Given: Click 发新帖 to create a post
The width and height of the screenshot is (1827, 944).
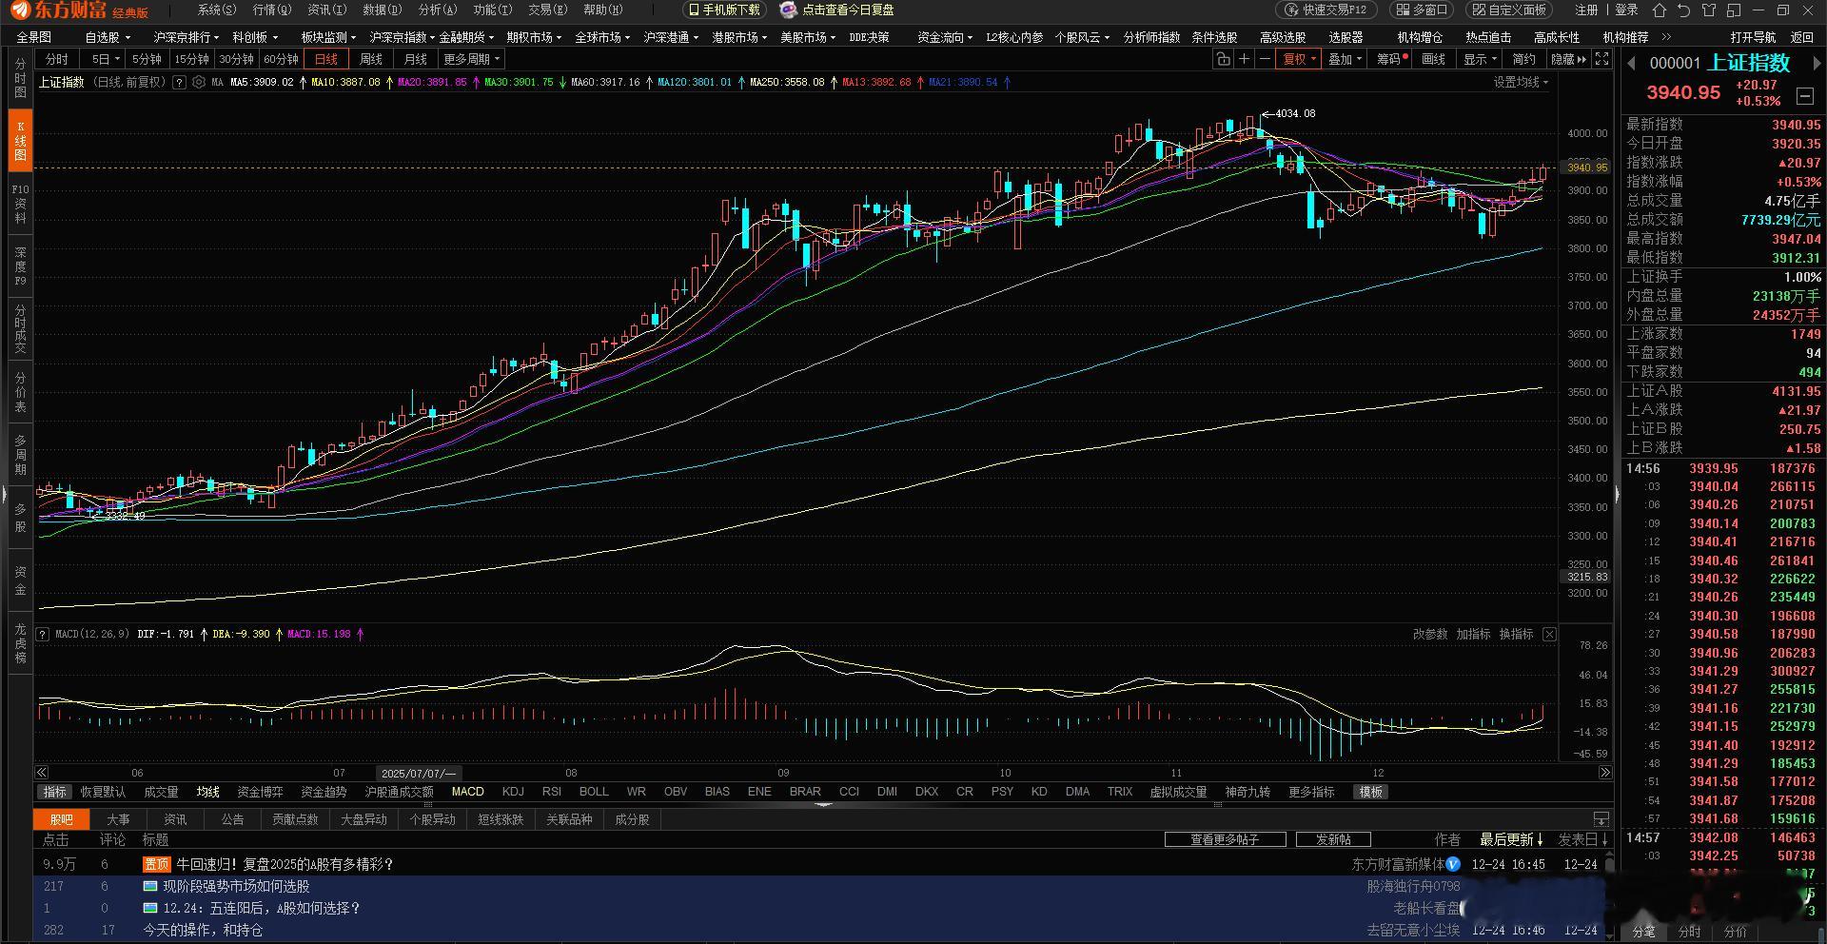Looking at the screenshot, I should pos(1333,839).
